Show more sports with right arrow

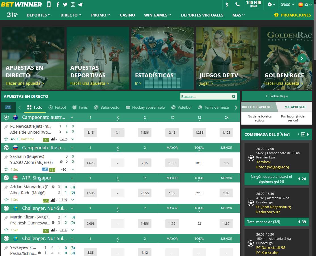pos(236,108)
